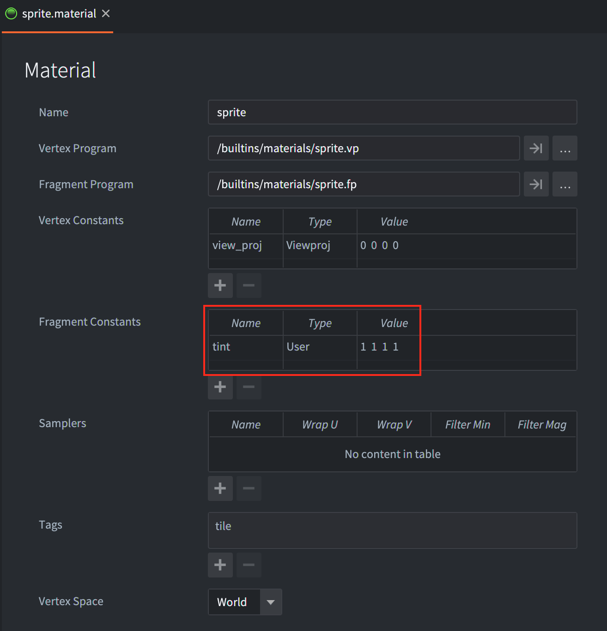Screen dimensions: 607x631
Task: Select the view_proj name cell
Action: 246,245
